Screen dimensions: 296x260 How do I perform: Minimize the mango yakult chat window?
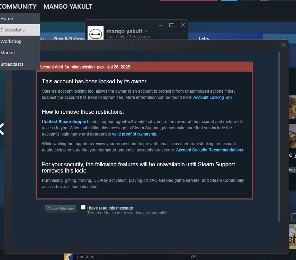click(161, 25)
